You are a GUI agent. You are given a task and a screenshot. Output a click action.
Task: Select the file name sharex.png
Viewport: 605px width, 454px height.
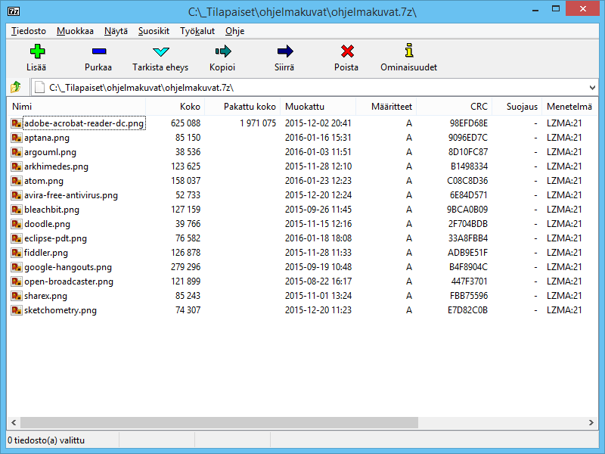(x=45, y=296)
